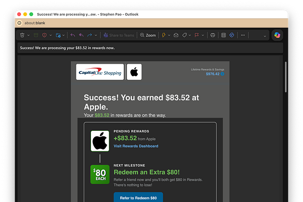Expand the report/junk dropdown arrow

[50, 35]
